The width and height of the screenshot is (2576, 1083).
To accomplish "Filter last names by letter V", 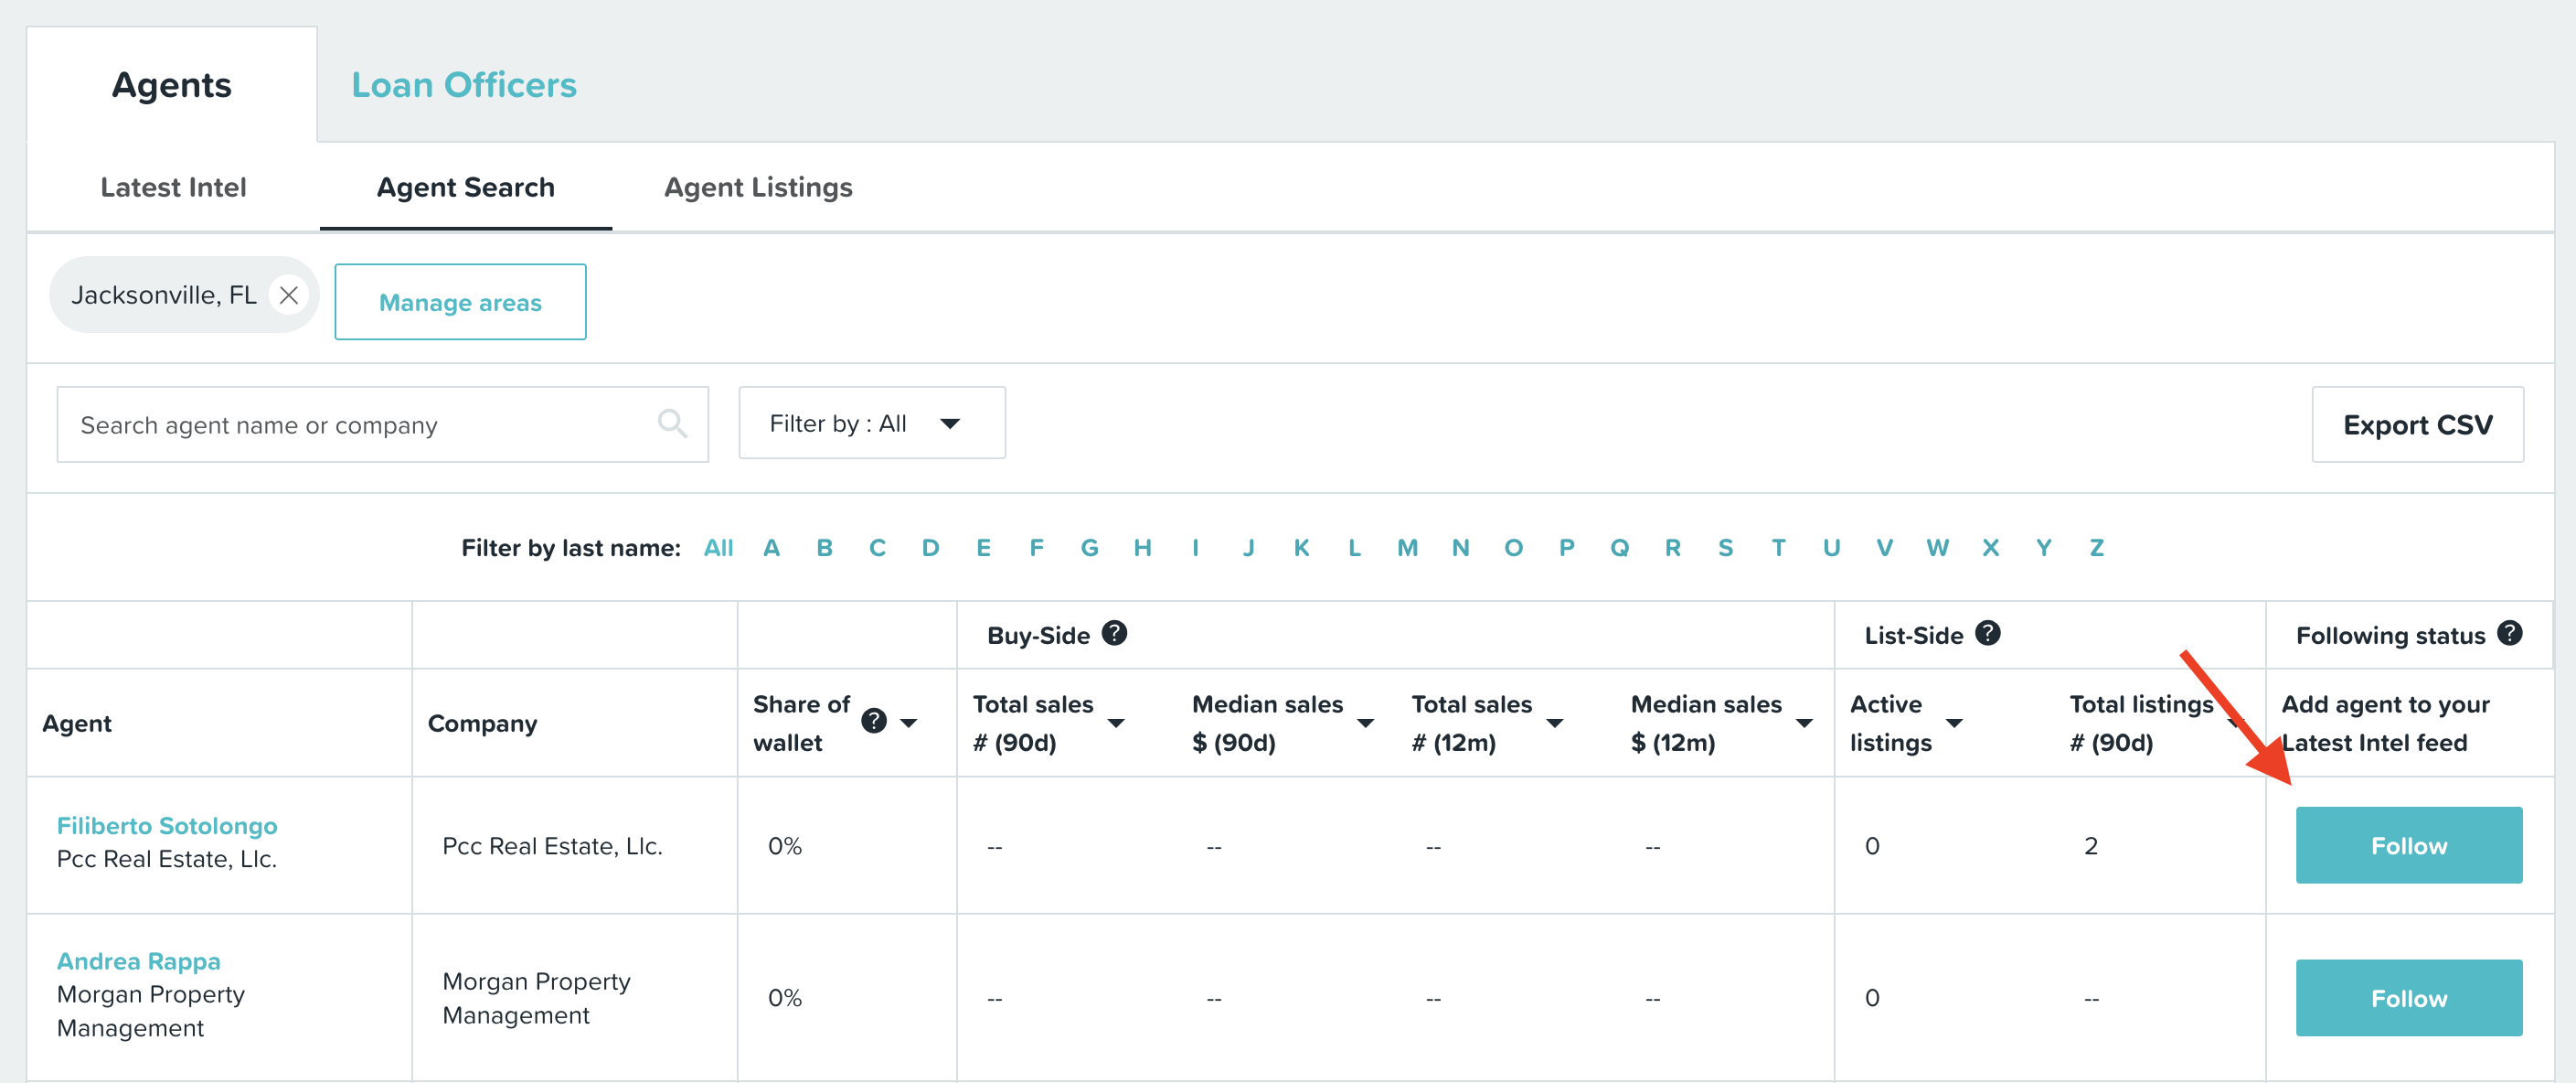I will (1884, 548).
